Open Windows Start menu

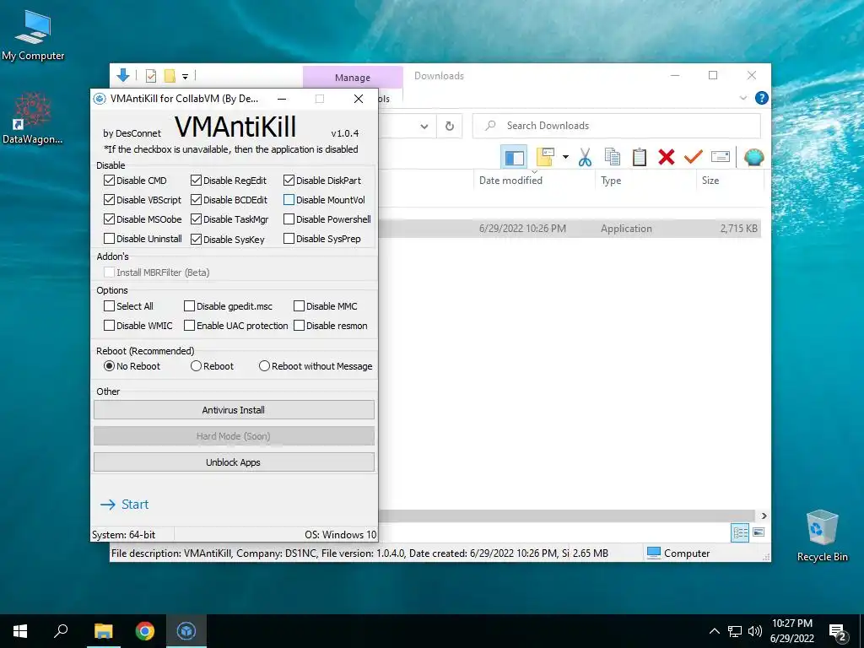click(20, 631)
